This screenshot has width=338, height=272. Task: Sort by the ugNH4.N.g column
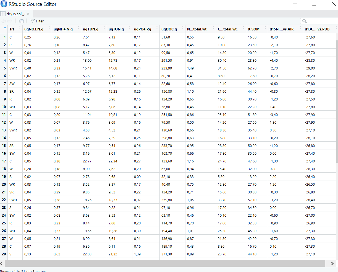[66, 29]
